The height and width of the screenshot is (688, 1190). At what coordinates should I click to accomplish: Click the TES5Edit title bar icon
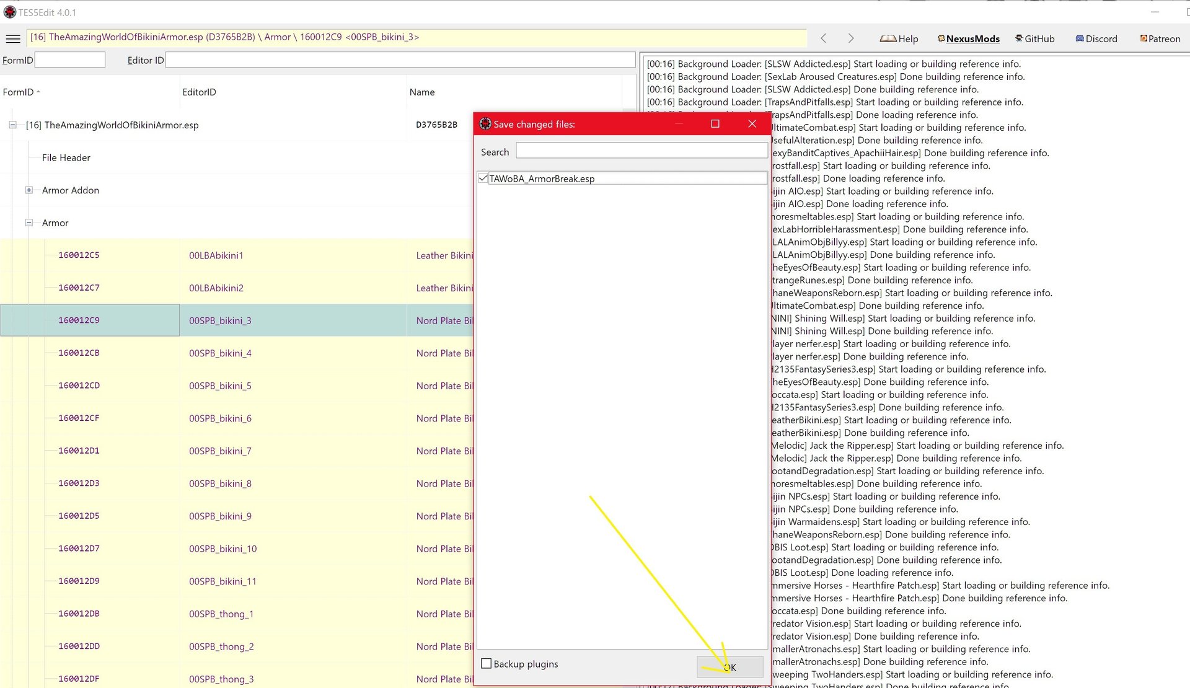(9, 12)
